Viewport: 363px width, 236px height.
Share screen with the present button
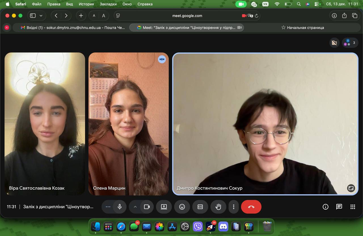pos(164,207)
